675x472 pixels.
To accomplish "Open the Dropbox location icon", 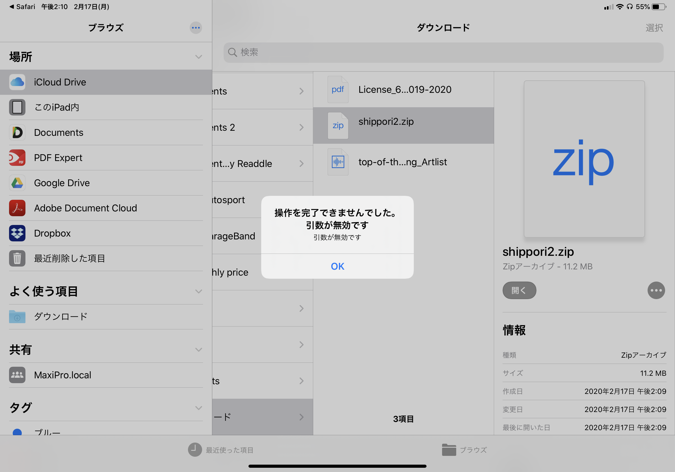I will 17,233.
